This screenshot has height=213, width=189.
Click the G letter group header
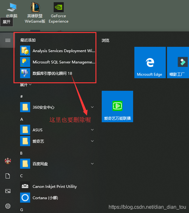tap(22, 210)
